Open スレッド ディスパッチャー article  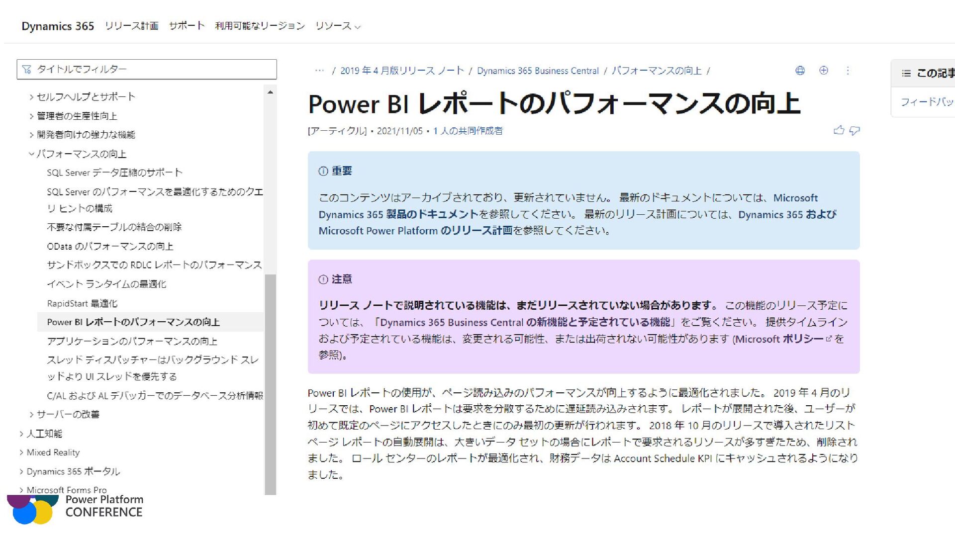[153, 368]
